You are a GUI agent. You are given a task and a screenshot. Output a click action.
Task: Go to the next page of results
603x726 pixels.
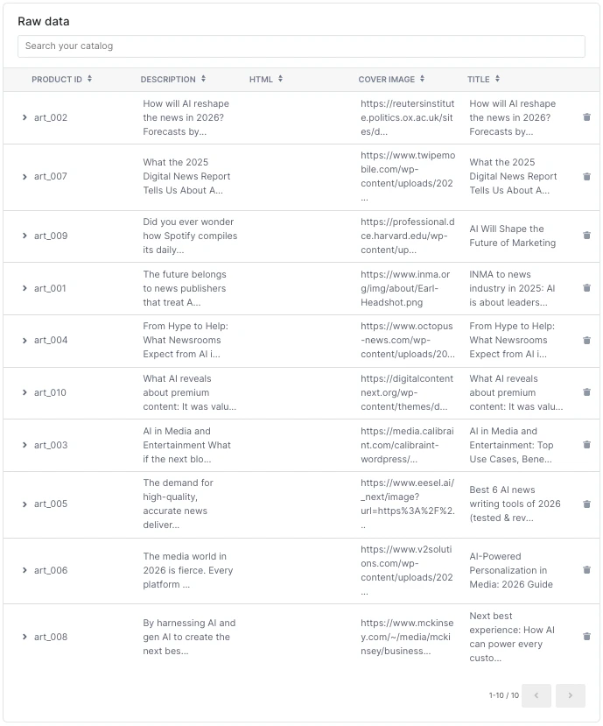pos(570,695)
